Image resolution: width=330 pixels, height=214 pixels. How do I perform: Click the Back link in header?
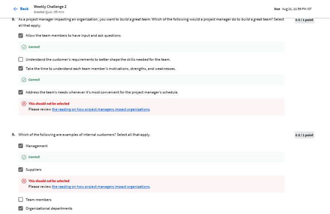coord(24,9)
